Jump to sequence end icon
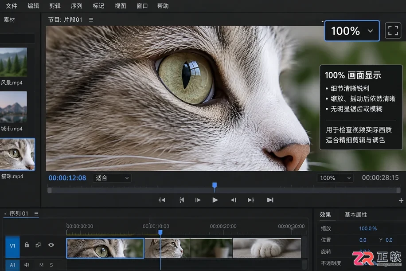 (x=270, y=200)
